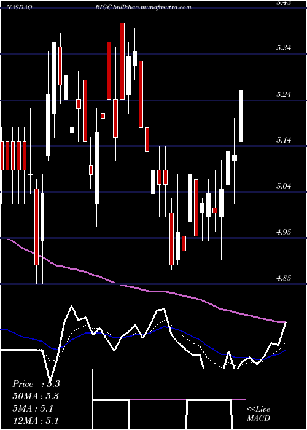Click the <<Live MACD label
Screen dimensions: 307x430
point(258,414)
